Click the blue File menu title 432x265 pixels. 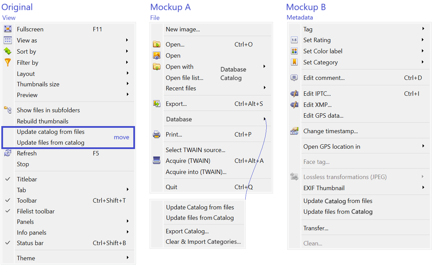tap(155, 18)
